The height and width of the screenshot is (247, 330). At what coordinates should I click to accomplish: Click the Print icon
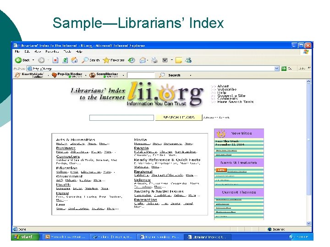pos(154,60)
